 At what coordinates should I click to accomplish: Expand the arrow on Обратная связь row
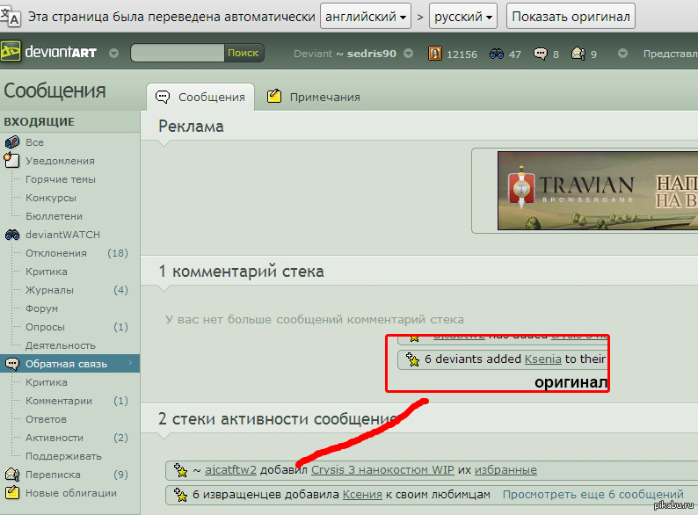tap(130, 363)
